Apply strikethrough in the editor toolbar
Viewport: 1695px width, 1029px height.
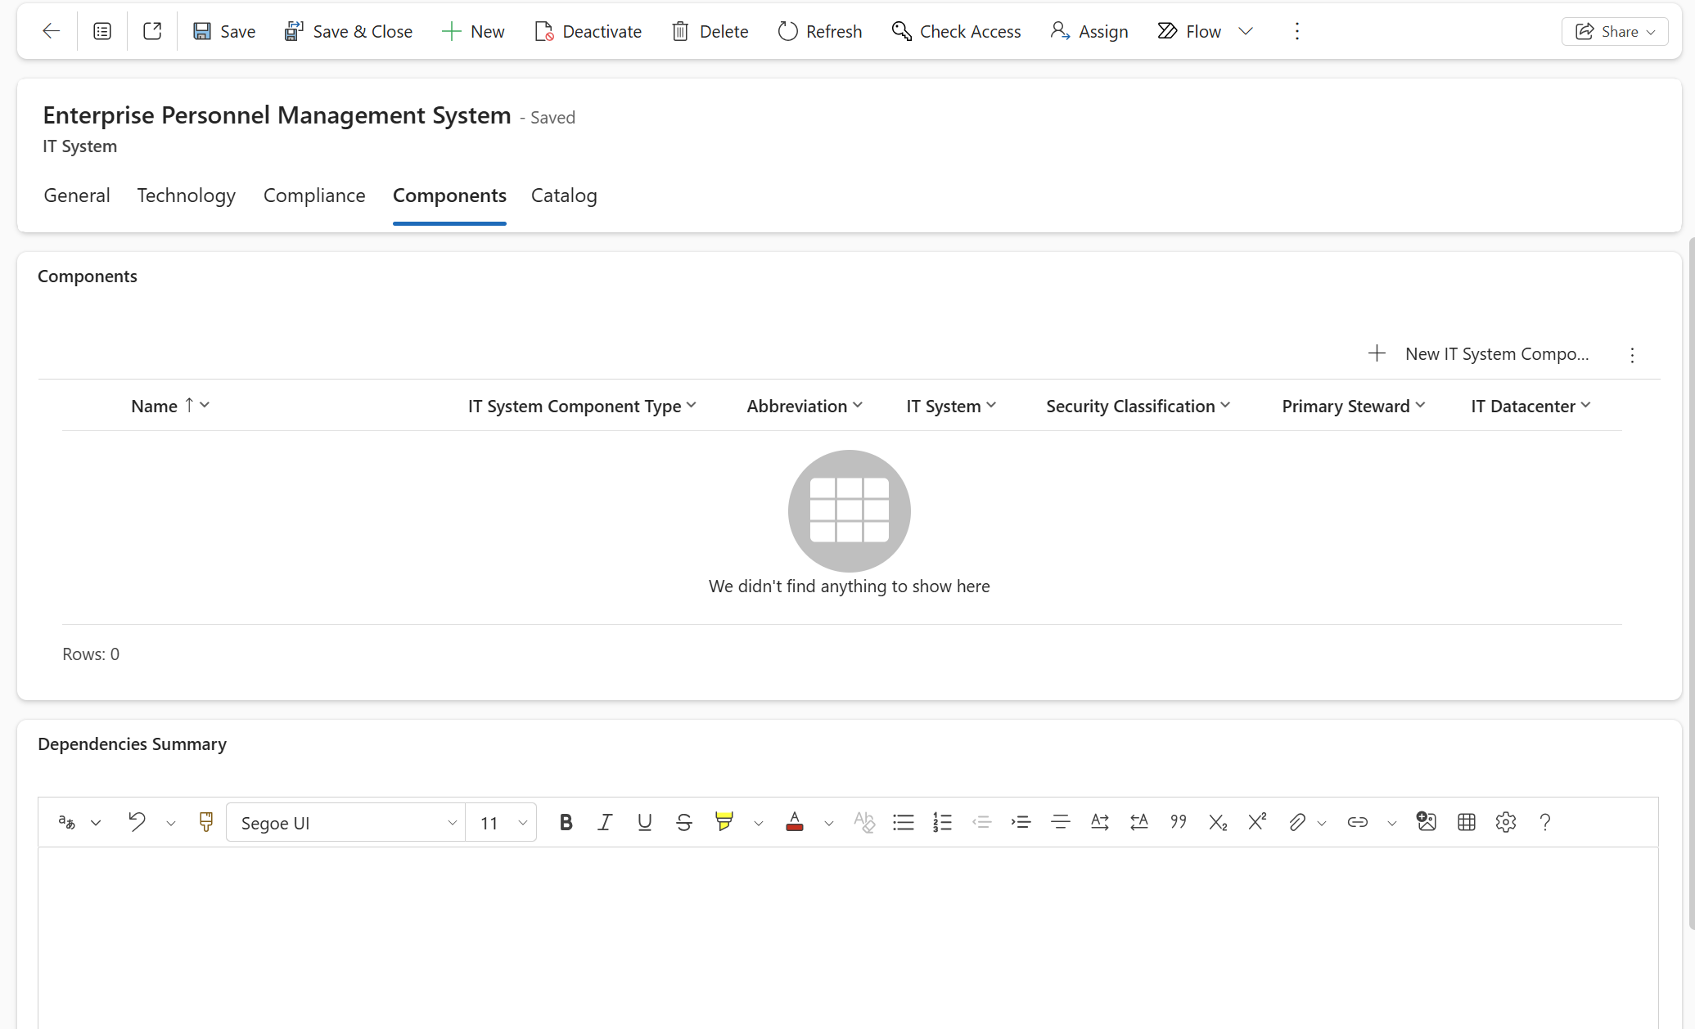pos(684,822)
